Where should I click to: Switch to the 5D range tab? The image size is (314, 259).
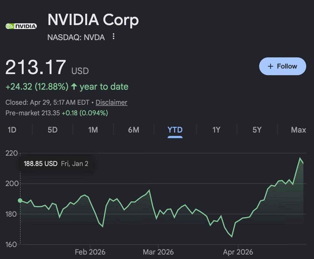coord(52,130)
